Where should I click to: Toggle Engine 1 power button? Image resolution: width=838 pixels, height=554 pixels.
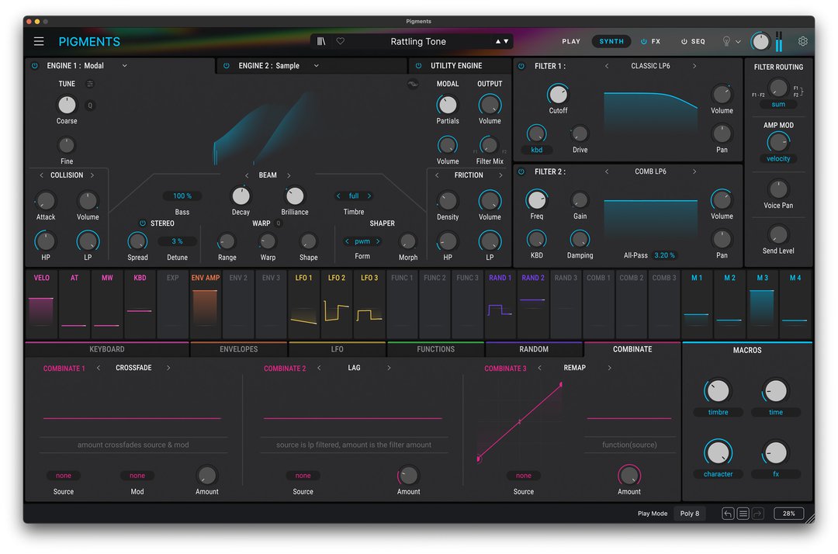click(35, 66)
